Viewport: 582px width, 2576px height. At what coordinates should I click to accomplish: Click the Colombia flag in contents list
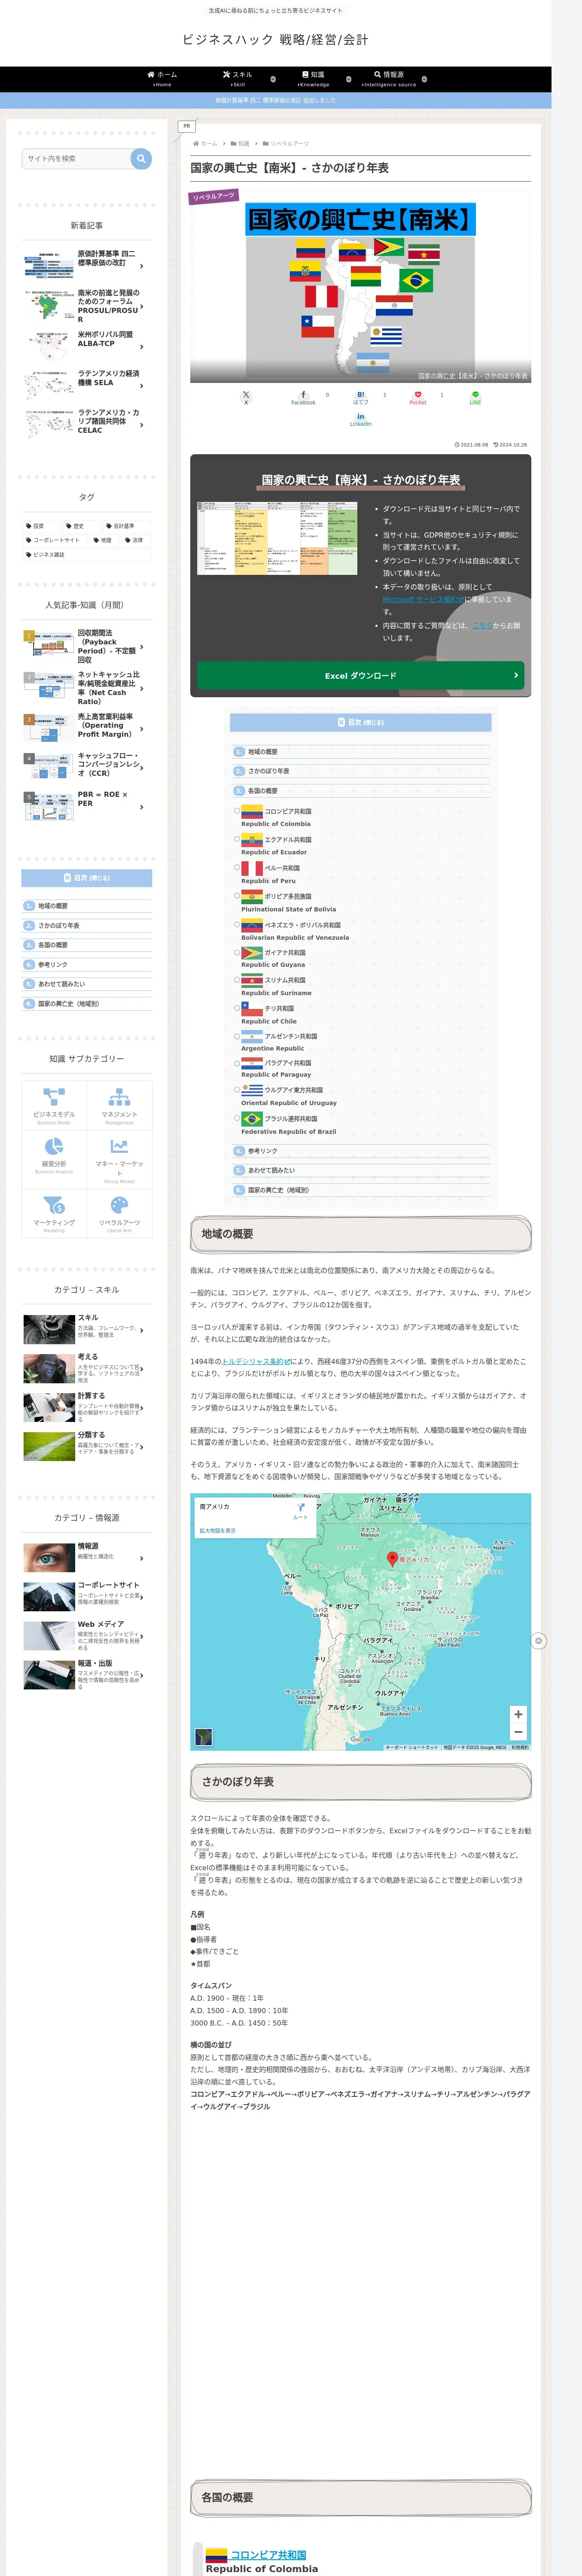point(252,811)
